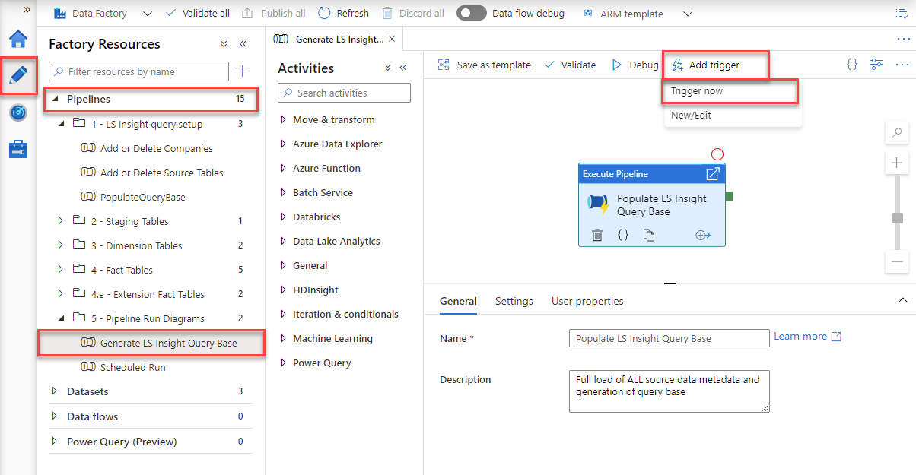Click the Search activities input field
Screen dimensions: 916x475
(344, 93)
